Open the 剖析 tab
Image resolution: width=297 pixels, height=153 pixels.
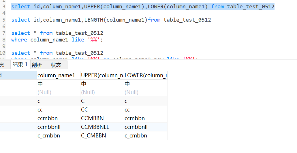37,65
